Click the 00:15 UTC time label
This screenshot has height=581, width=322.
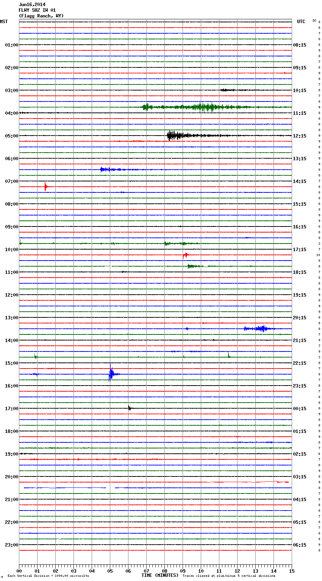pyautogui.click(x=299, y=409)
